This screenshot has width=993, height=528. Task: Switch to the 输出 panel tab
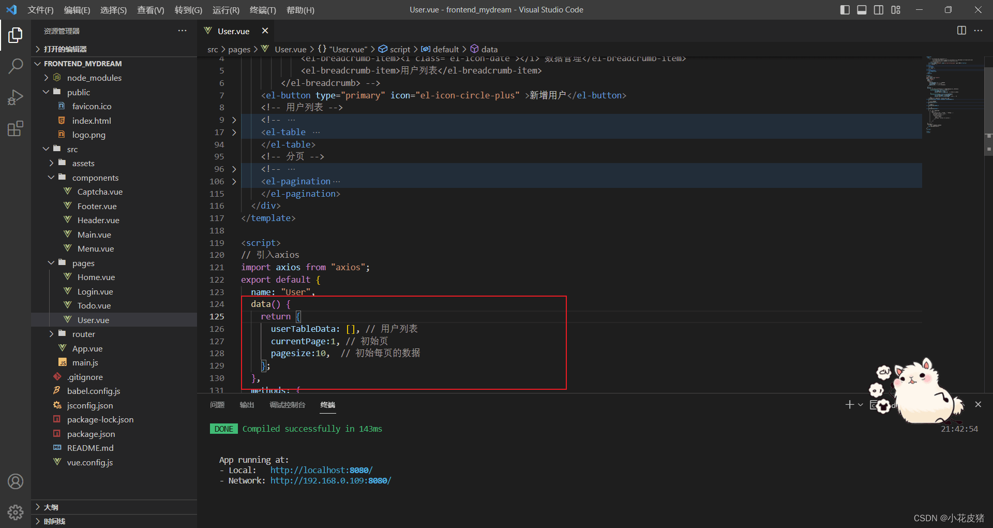[247, 405]
